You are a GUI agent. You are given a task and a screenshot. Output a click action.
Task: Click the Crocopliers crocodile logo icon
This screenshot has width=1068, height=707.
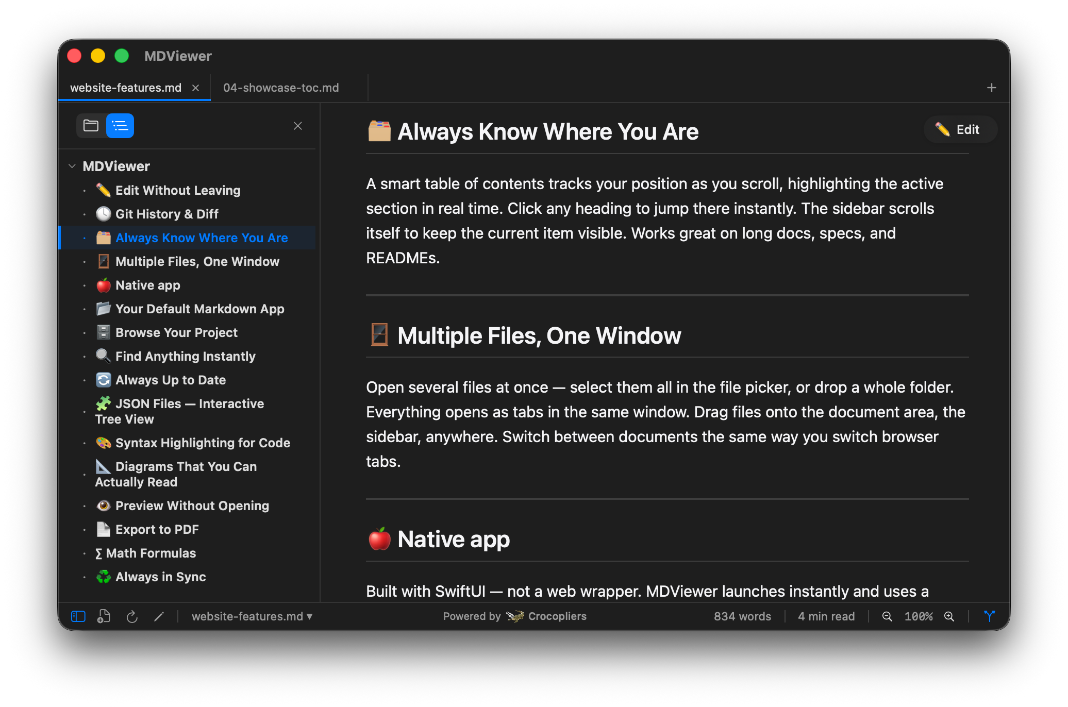point(515,616)
